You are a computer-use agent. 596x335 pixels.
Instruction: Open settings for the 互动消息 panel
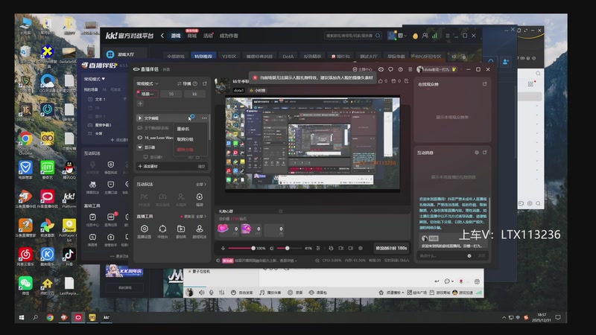[477, 153]
